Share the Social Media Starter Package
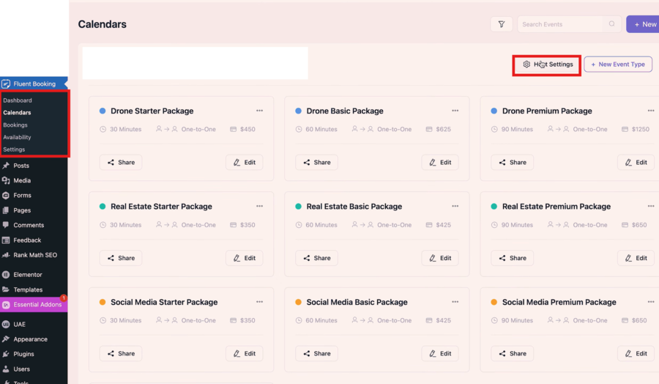The height and width of the screenshot is (384, 659). (121, 353)
